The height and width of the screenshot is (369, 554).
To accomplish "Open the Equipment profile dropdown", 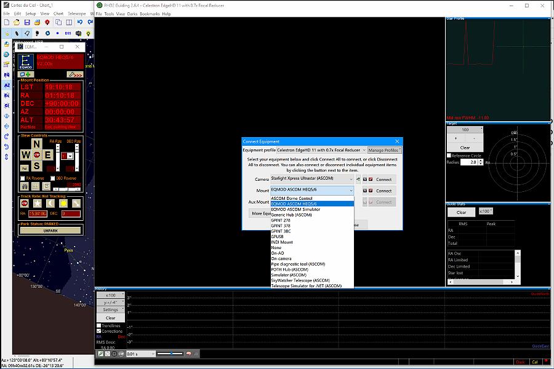I will 321,150.
